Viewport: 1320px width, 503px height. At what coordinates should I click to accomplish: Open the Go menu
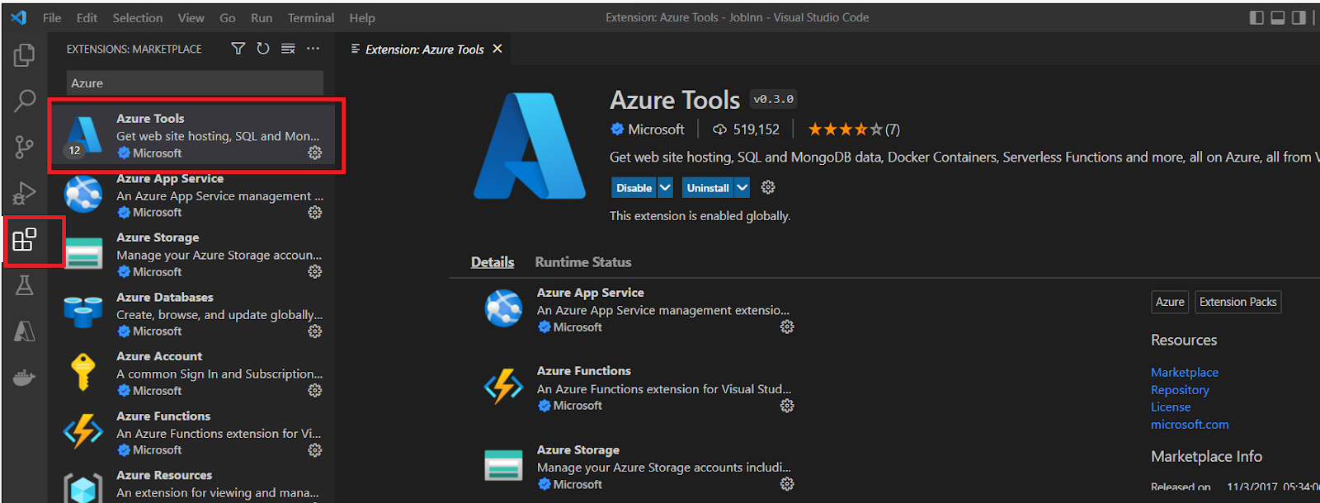coord(228,17)
